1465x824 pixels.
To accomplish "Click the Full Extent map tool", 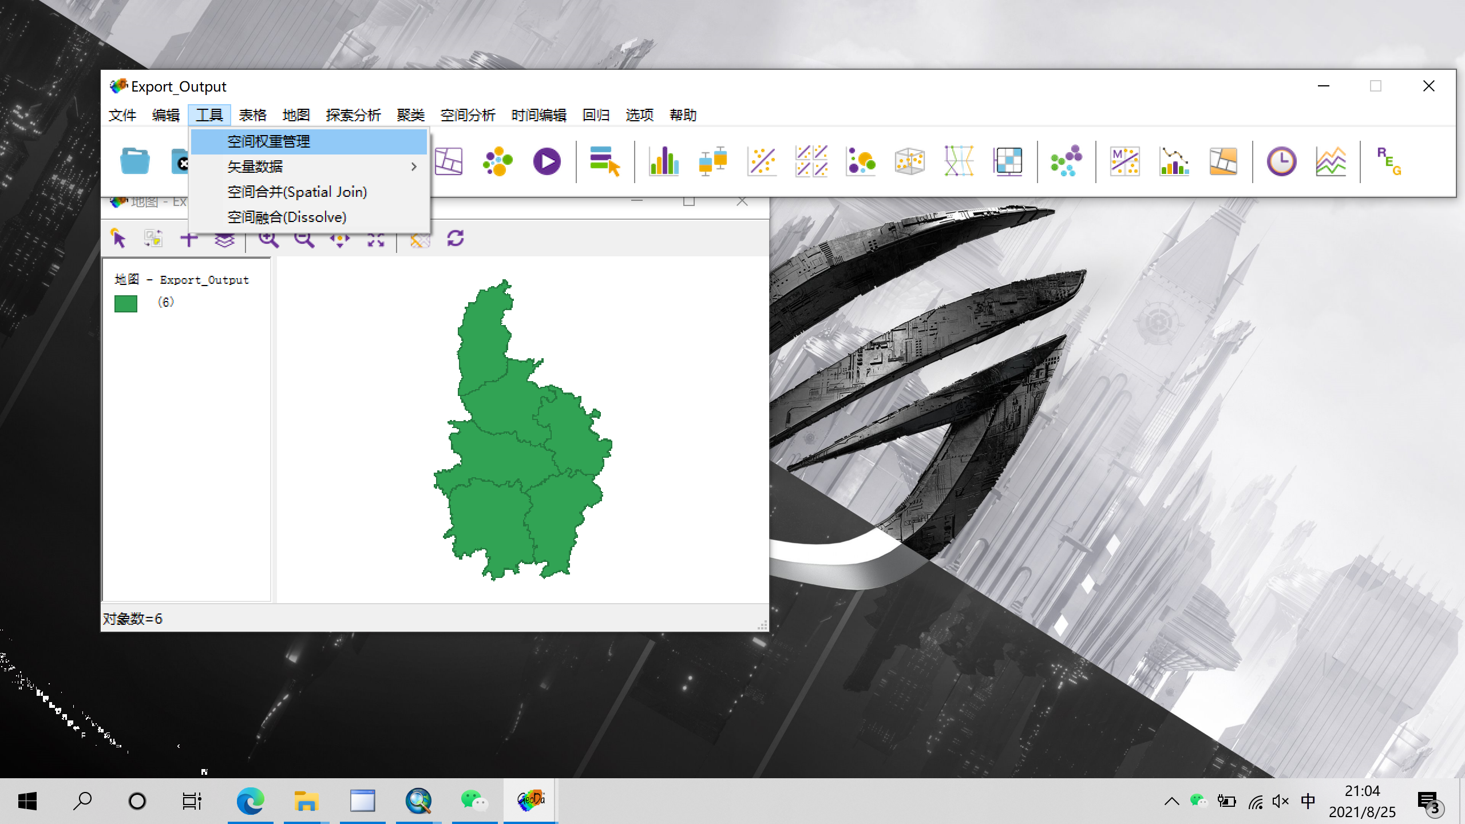I will (376, 238).
